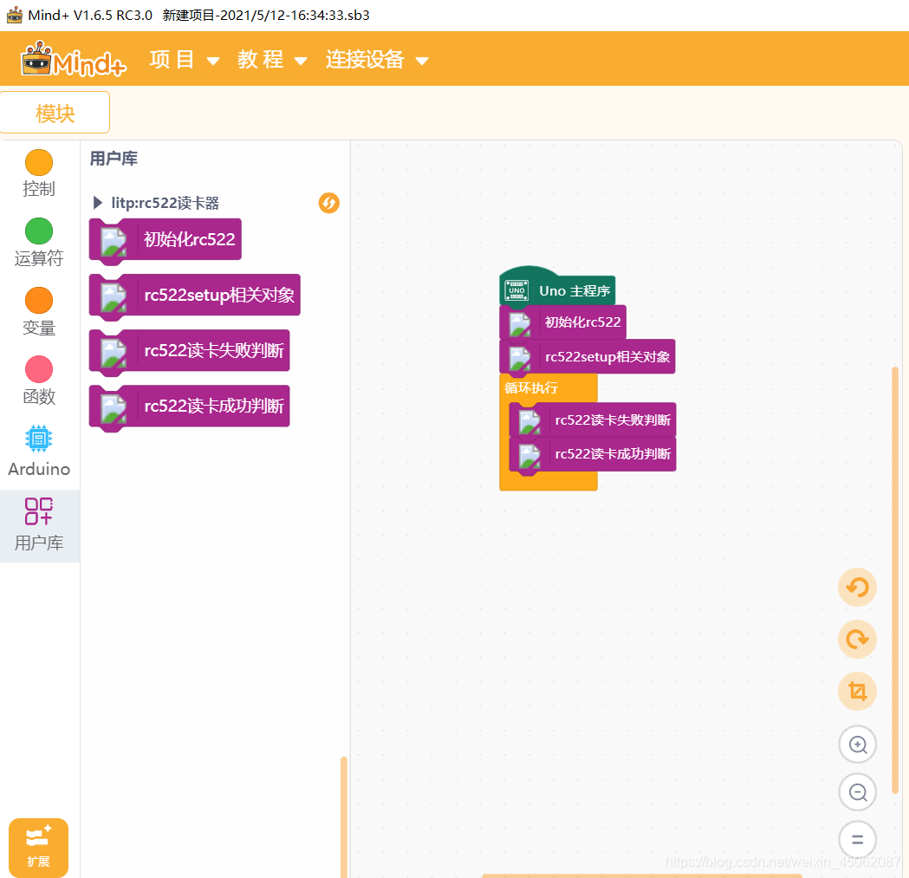Open the 扩展 extensions button
This screenshot has width=909, height=878.
click(x=38, y=848)
